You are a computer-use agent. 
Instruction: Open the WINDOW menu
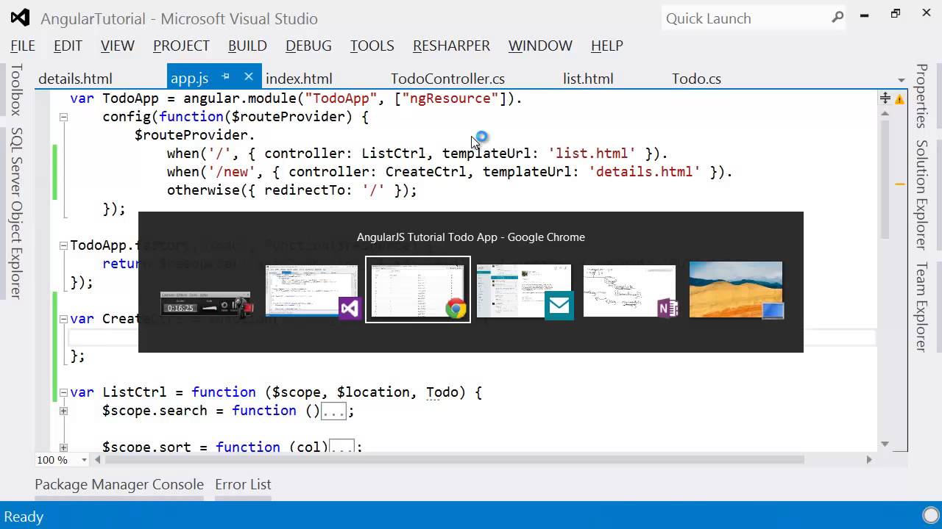(x=540, y=46)
